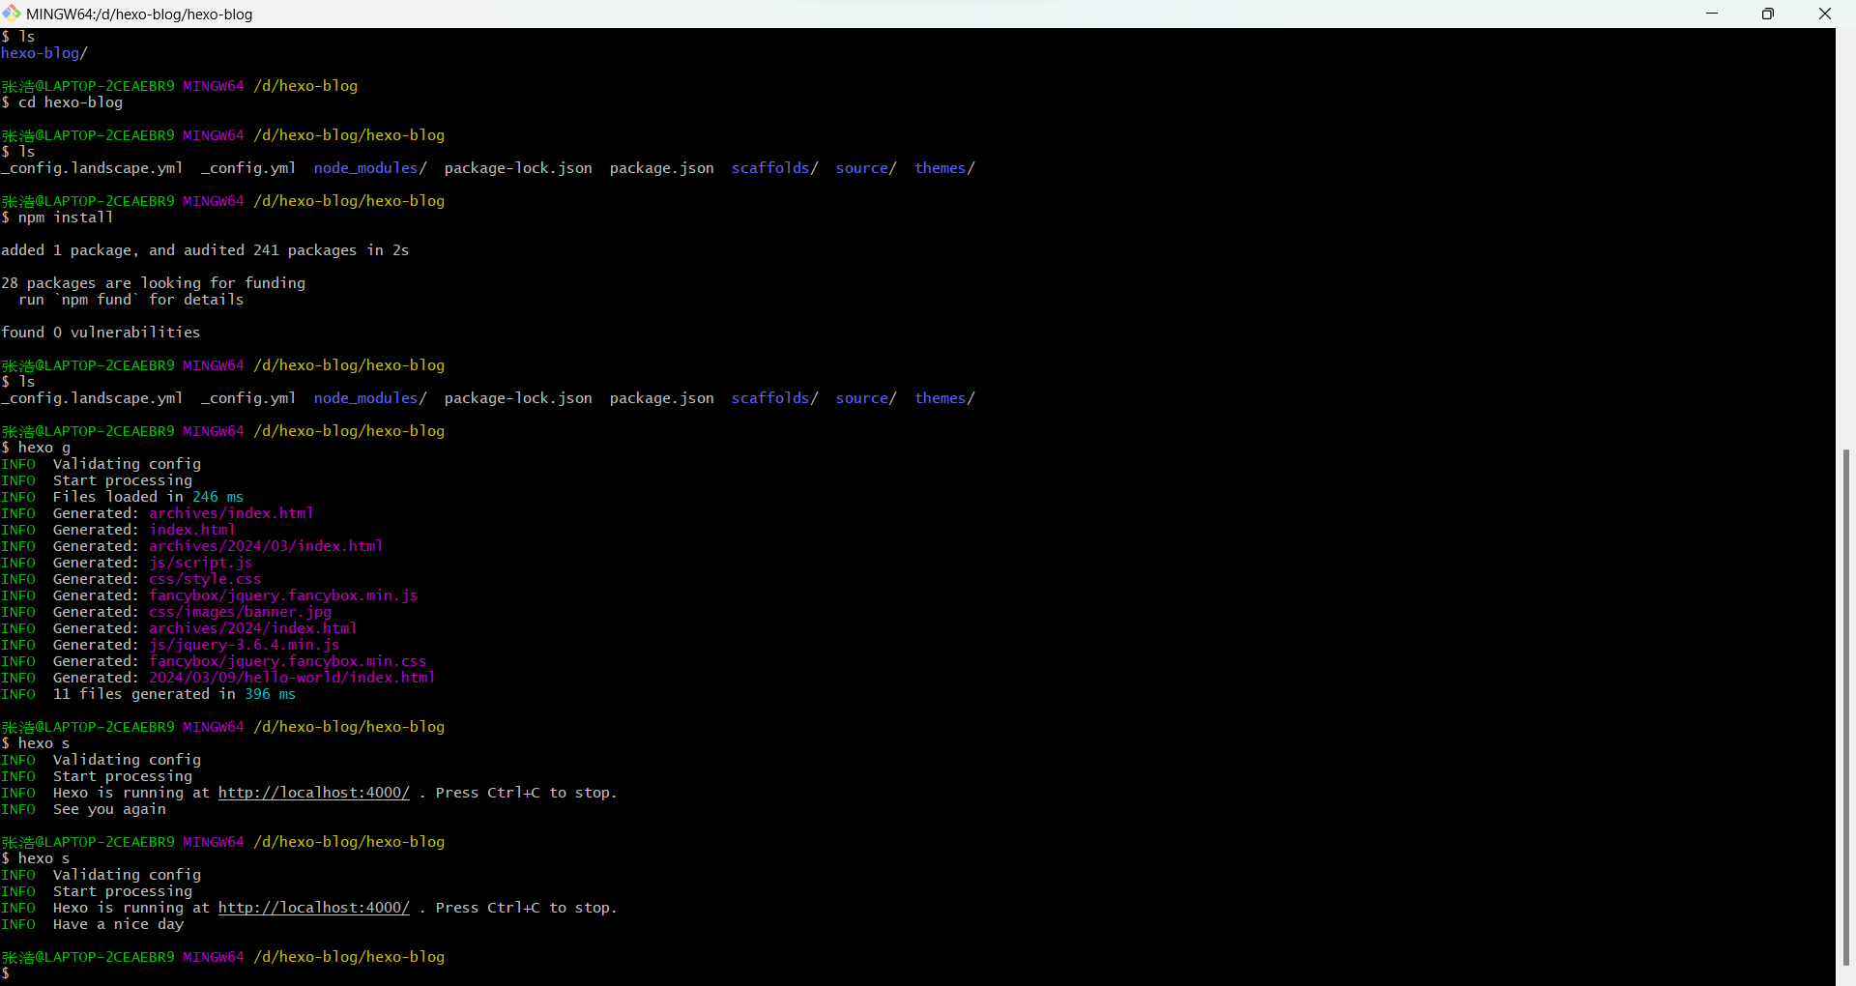This screenshot has width=1856, height=986.
Task: Open the last http://localhost:4000/ link
Action: [x=314, y=908]
